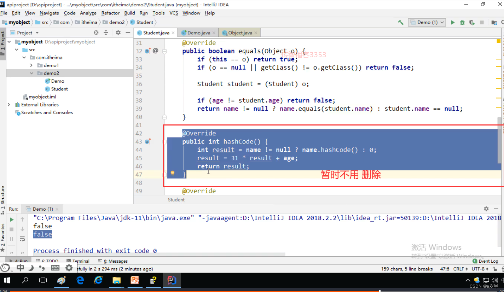
Task: Open the Navigate menu
Action: [49, 13]
